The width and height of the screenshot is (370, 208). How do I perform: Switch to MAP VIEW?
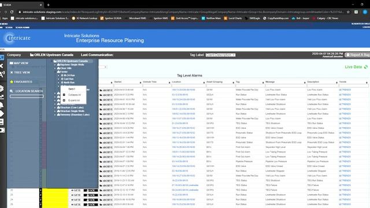19,63
